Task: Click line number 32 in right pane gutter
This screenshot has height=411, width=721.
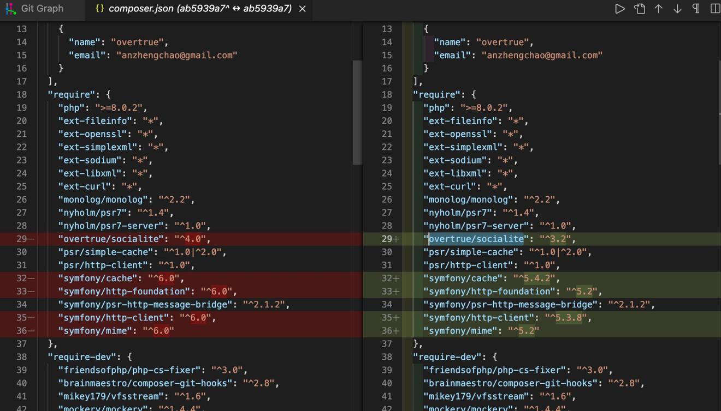Action: pos(387,278)
